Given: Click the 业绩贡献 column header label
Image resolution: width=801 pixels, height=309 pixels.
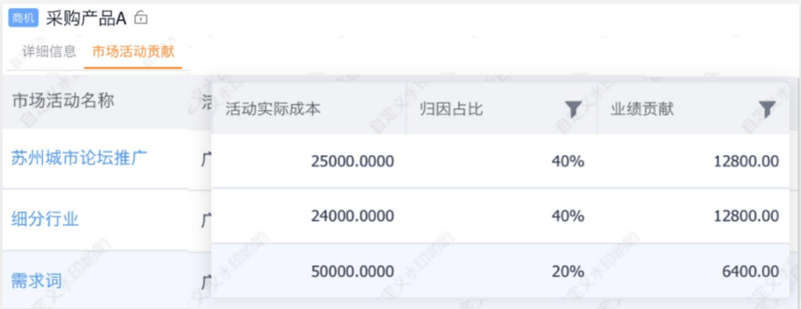Looking at the screenshot, I should (642, 109).
